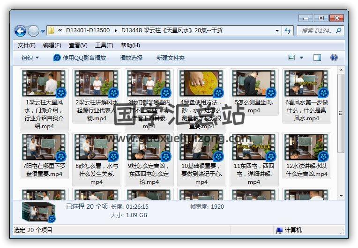Open the recent locations dropdown arrow
358x248 pixels.
pos(43,31)
